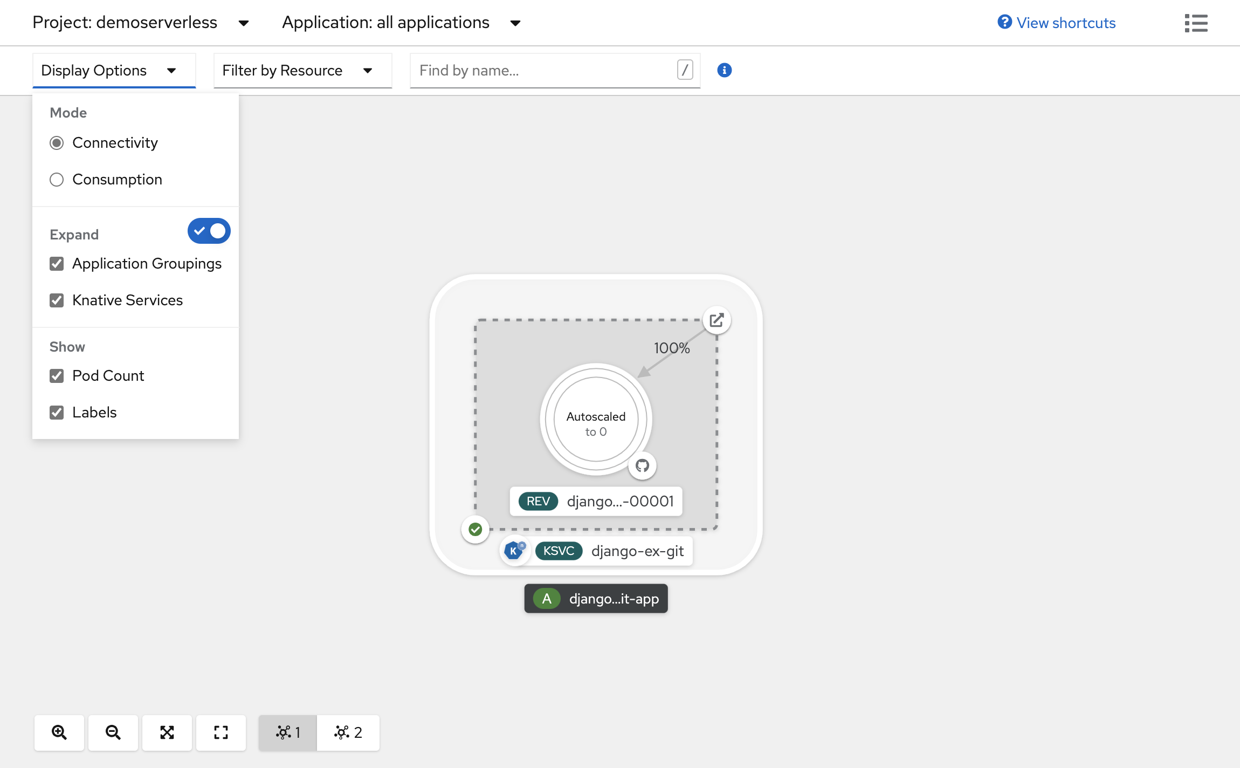Screen dimensions: 1240x768
Task: Click the topology depth-2 layout icon
Action: pyautogui.click(x=347, y=732)
